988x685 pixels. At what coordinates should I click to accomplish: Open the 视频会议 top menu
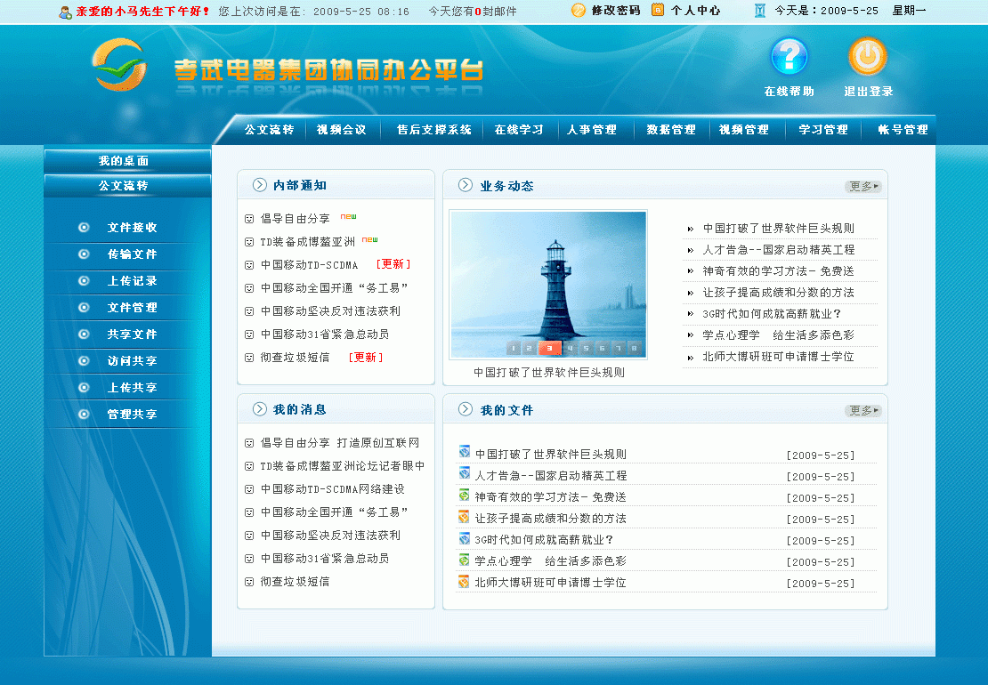[x=342, y=130]
